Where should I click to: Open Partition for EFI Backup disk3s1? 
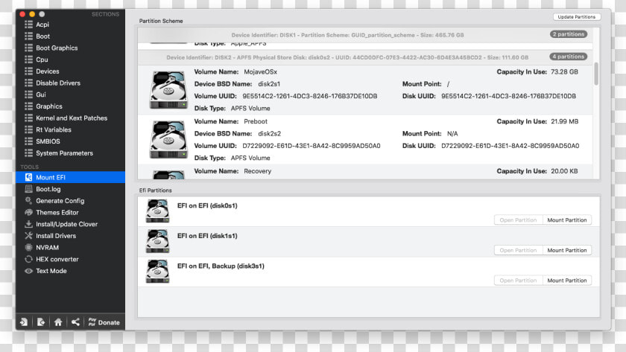point(518,281)
